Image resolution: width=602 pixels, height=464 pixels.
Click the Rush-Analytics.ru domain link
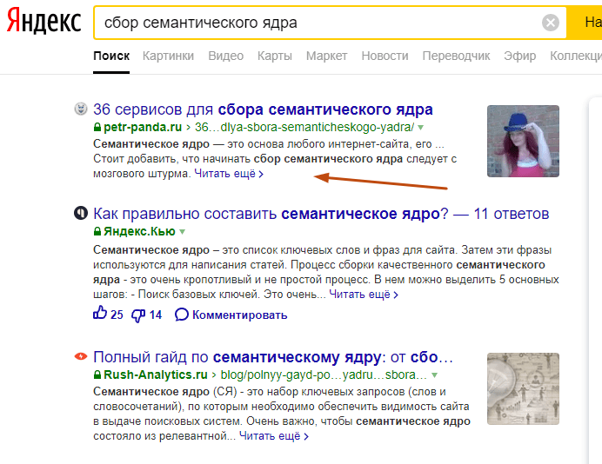(156, 375)
